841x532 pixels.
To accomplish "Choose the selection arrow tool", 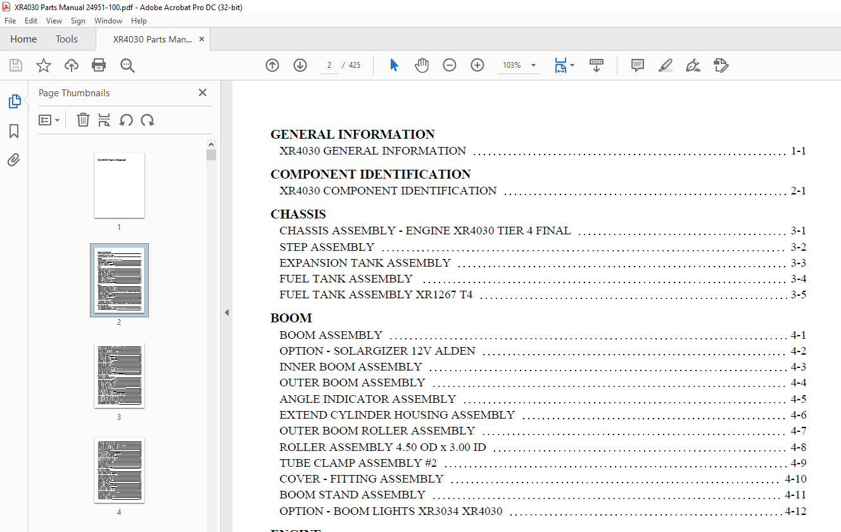I will point(394,65).
